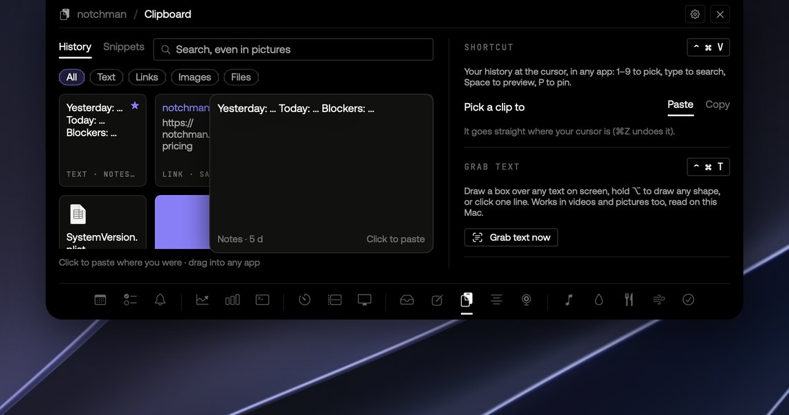Switch to the History tab
789x415 pixels.
pyautogui.click(x=75, y=47)
